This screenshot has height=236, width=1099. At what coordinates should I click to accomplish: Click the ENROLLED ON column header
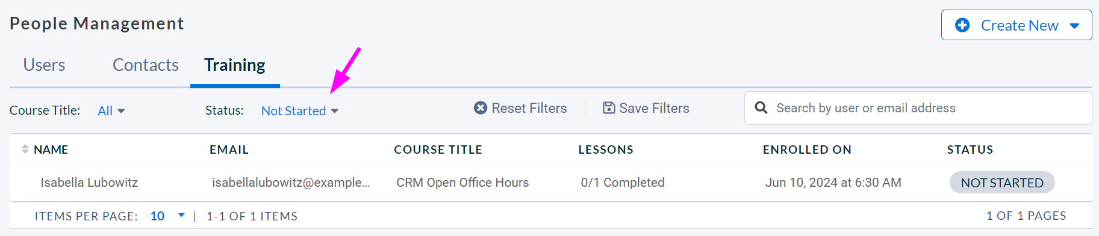click(808, 150)
